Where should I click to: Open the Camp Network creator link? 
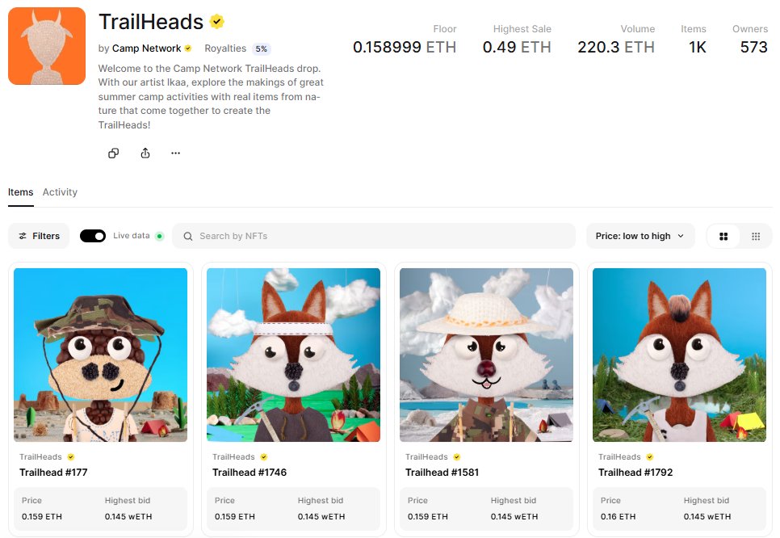146,48
